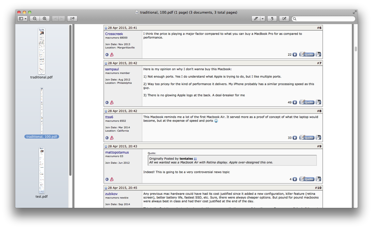Select the test.pdf page thumbnail
373x229 pixels.
click(42, 170)
